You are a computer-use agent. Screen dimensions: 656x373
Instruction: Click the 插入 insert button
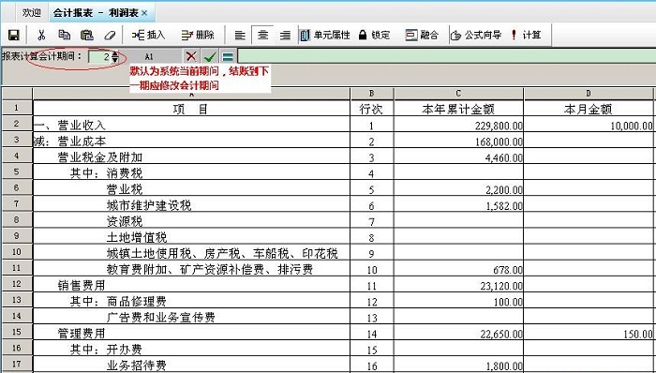[148, 35]
